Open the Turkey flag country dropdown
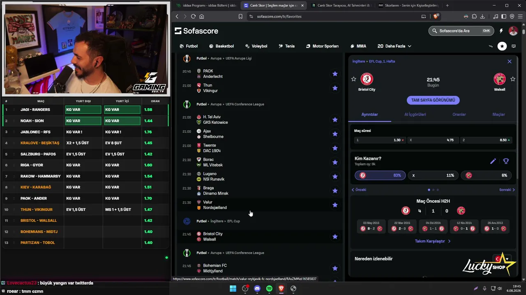This screenshot has height=295, width=526. pos(503,259)
